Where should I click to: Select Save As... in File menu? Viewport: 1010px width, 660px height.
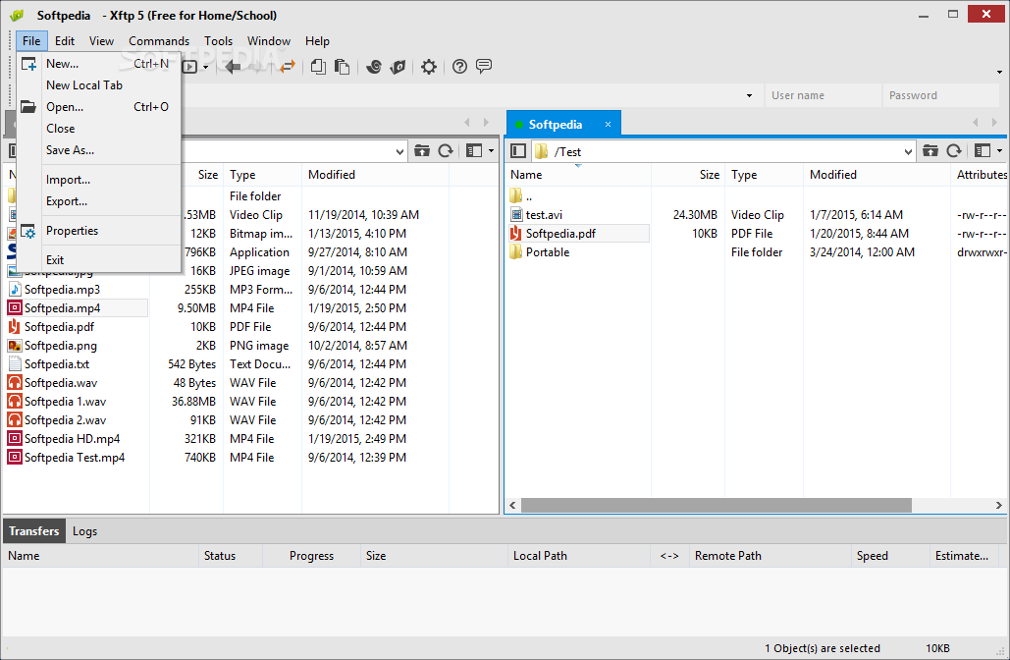(98, 150)
